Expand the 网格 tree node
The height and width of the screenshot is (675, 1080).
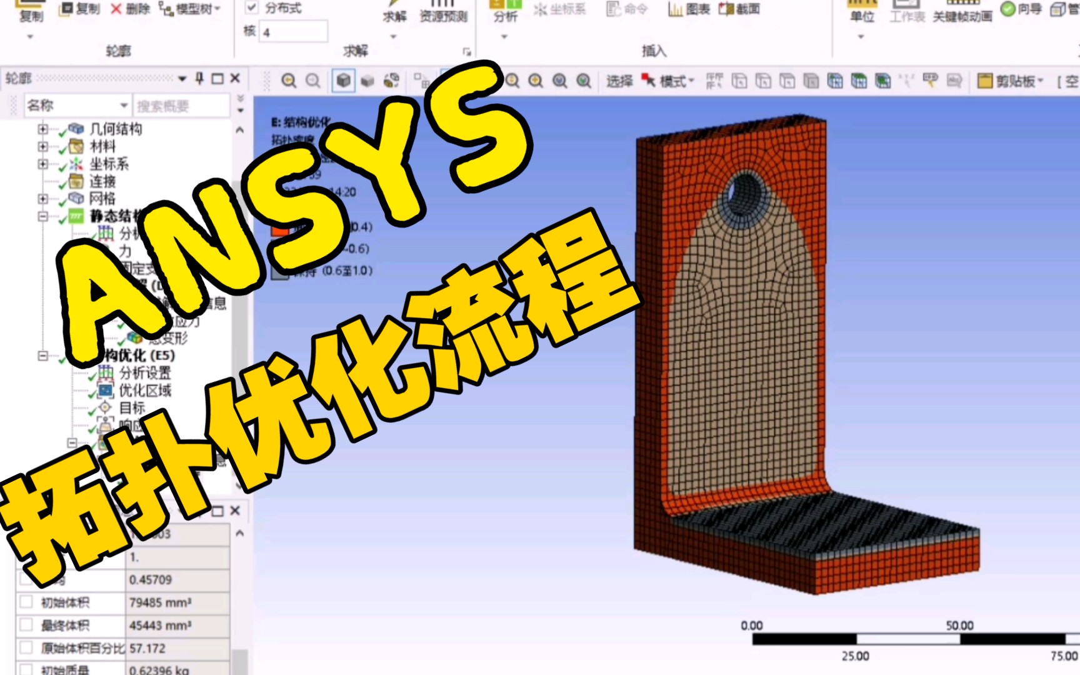point(42,199)
